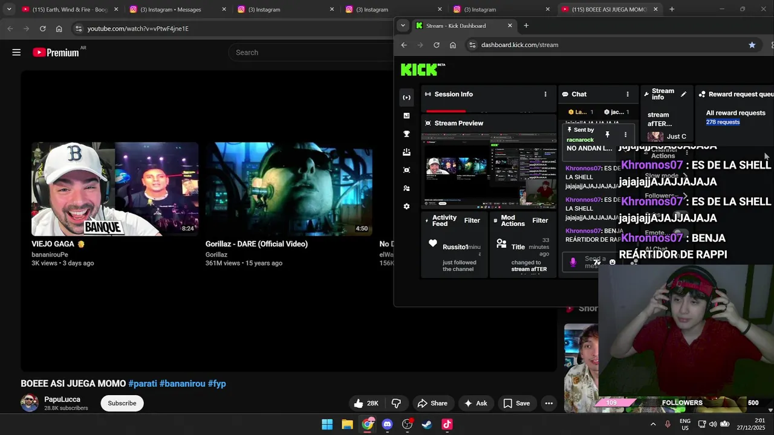This screenshot has width=774, height=435.
Task: Open the people icon in Kick sidebar
Action: (406, 188)
